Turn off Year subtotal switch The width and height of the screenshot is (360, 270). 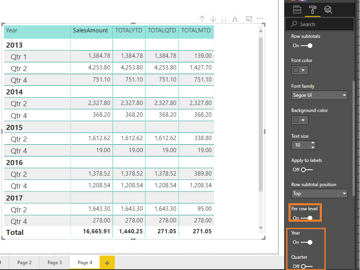307,242
